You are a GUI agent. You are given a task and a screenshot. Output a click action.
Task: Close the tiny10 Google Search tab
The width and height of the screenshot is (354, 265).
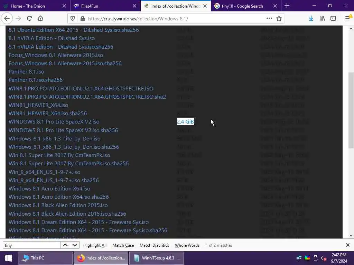pyautogui.click(x=275, y=6)
